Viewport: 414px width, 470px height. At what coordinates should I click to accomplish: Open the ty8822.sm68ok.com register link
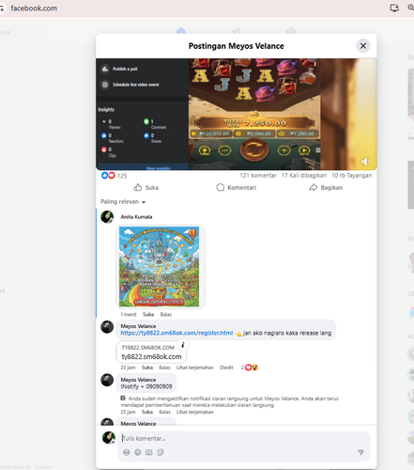(x=176, y=333)
